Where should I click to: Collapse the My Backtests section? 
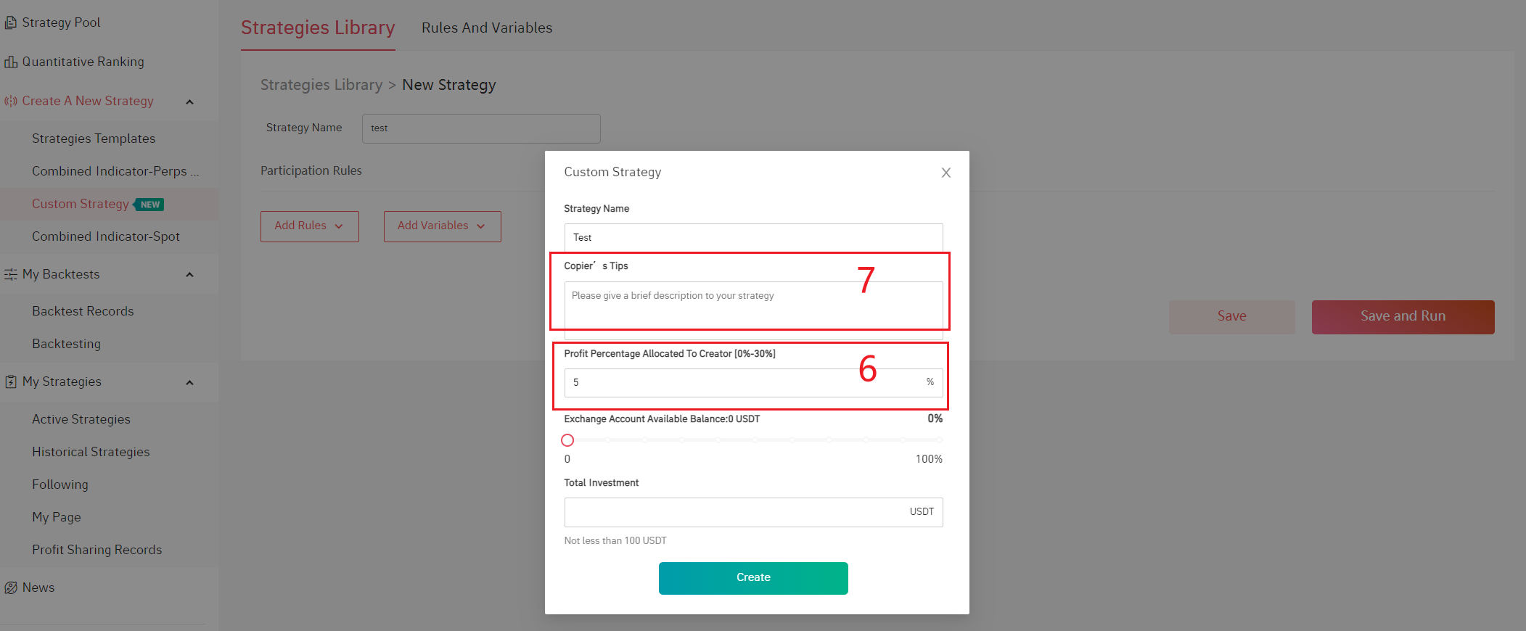[189, 275]
